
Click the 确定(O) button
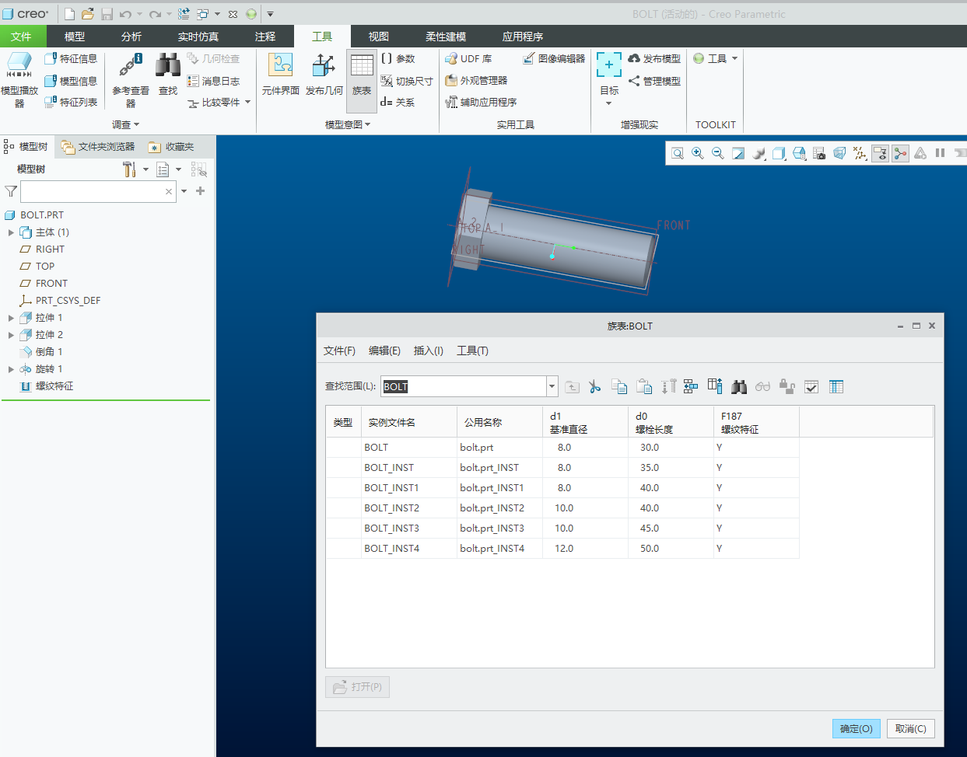856,728
